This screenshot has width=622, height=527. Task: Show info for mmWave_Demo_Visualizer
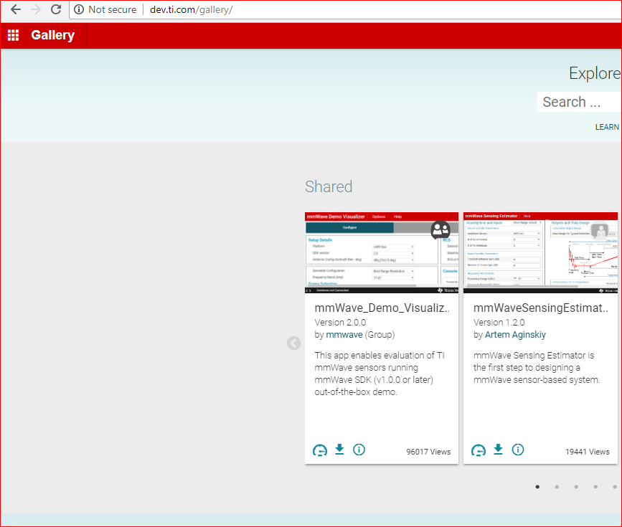[x=359, y=450]
